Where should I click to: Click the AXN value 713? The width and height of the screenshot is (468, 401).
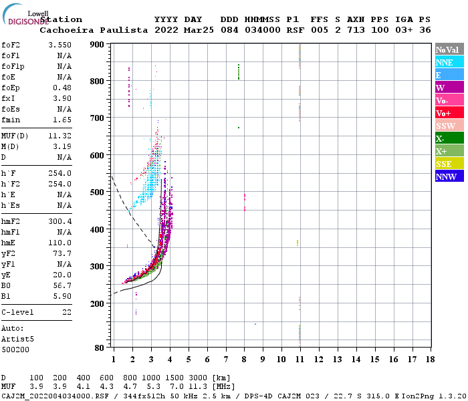click(356, 30)
